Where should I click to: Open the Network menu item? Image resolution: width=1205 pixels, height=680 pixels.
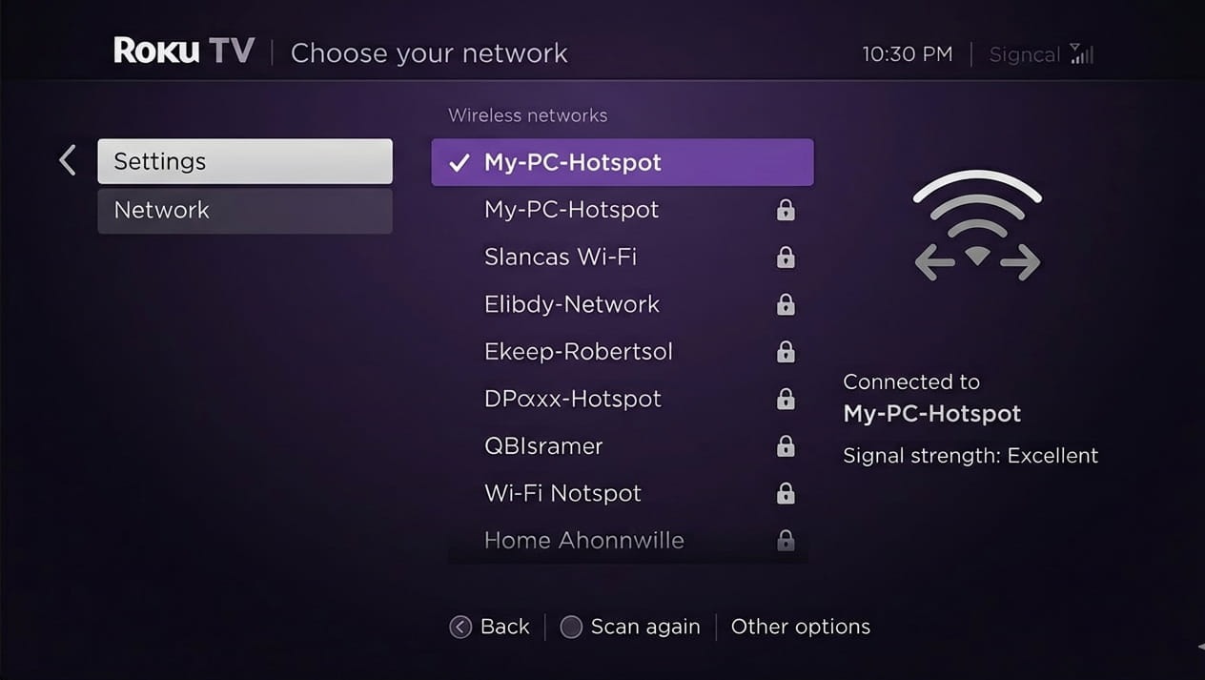click(x=245, y=210)
